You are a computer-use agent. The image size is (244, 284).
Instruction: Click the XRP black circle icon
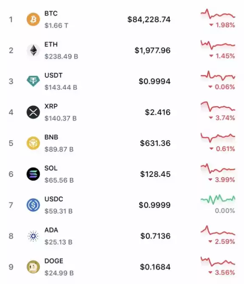33,112
